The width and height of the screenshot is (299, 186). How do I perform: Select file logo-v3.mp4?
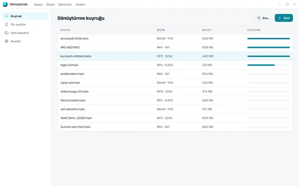(x=69, y=65)
